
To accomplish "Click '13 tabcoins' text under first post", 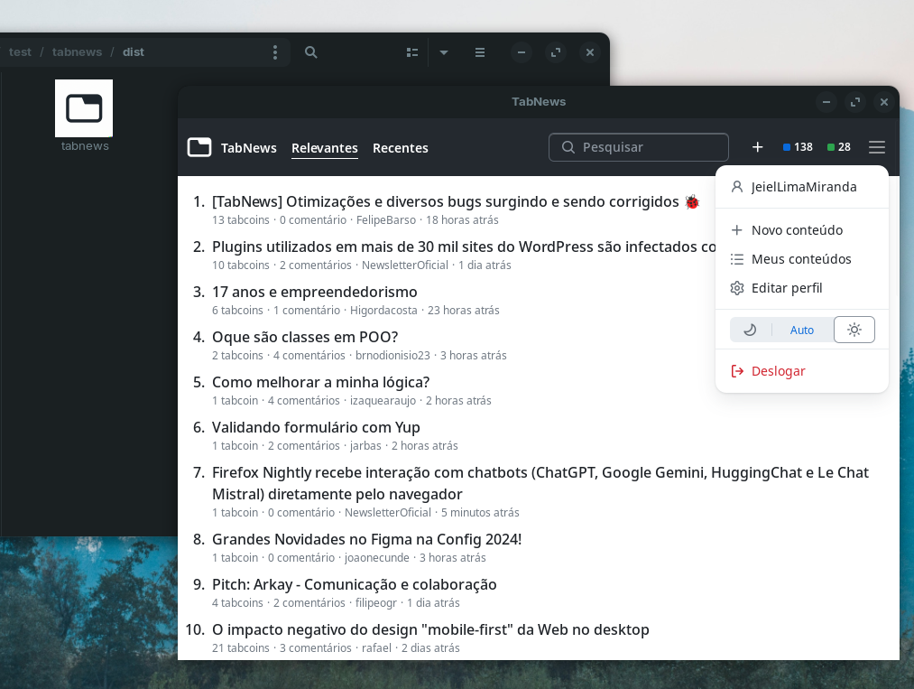I will click(x=241, y=220).
